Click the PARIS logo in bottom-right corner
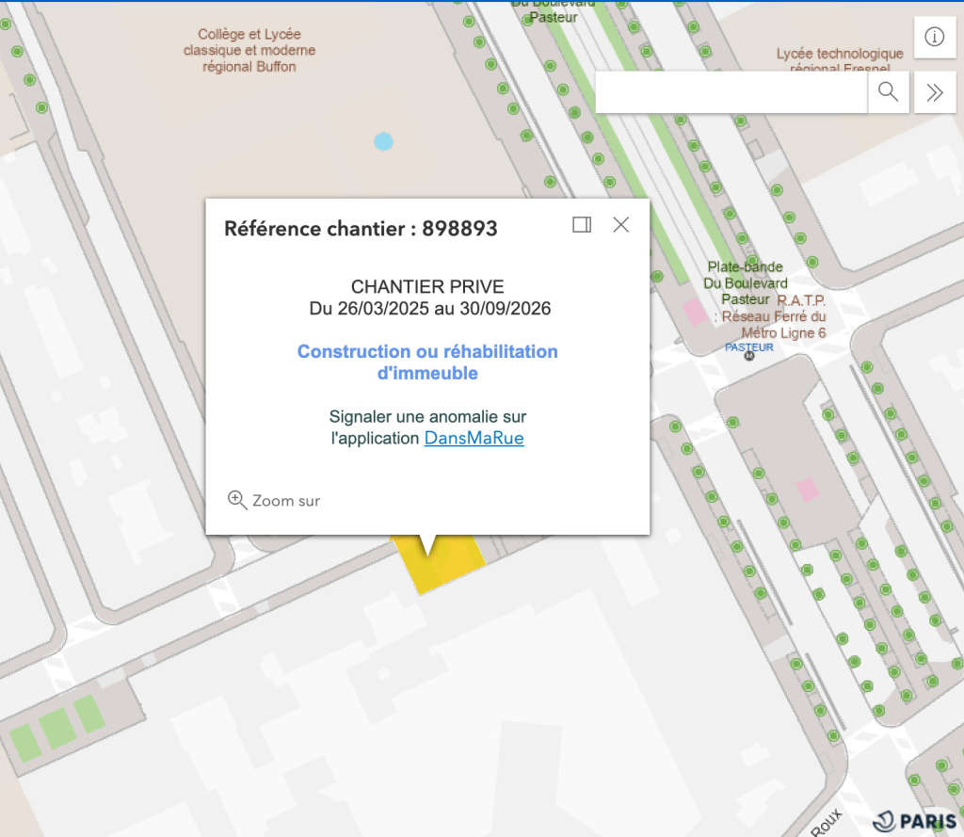 [911, 819]
